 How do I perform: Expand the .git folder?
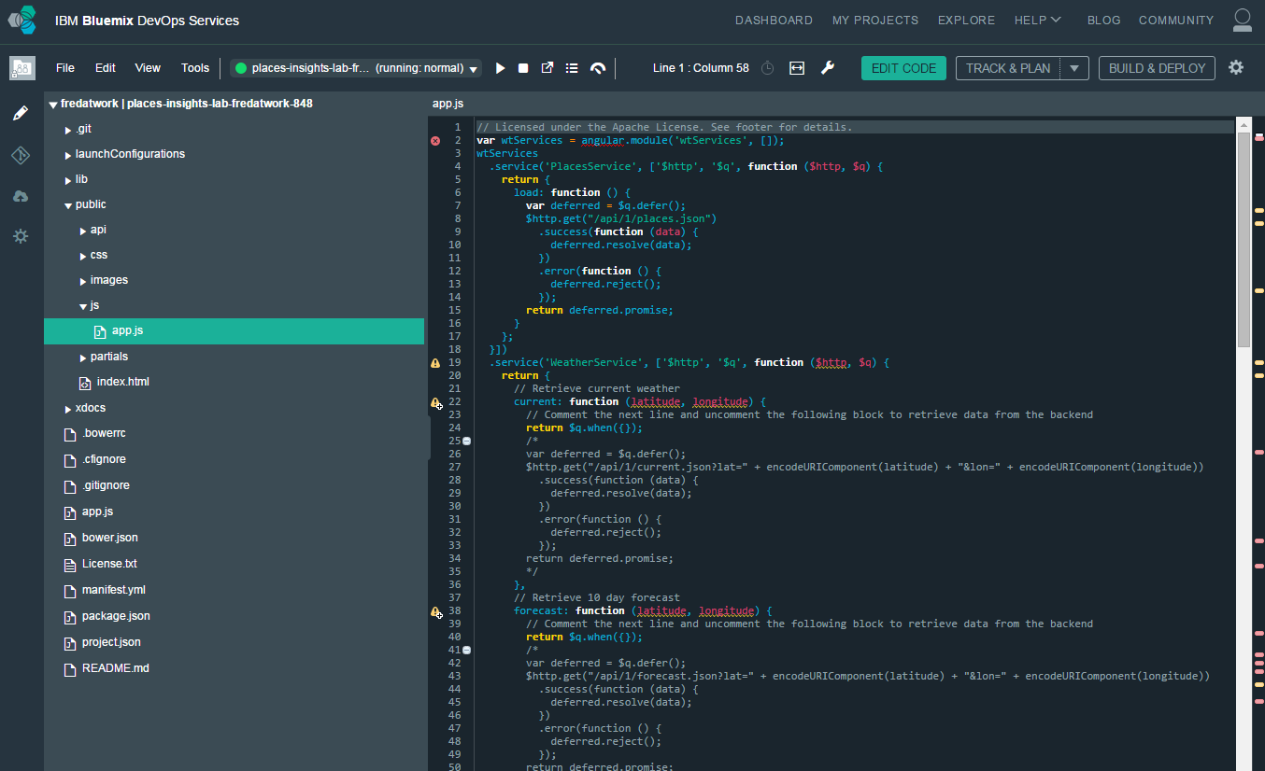68,130
